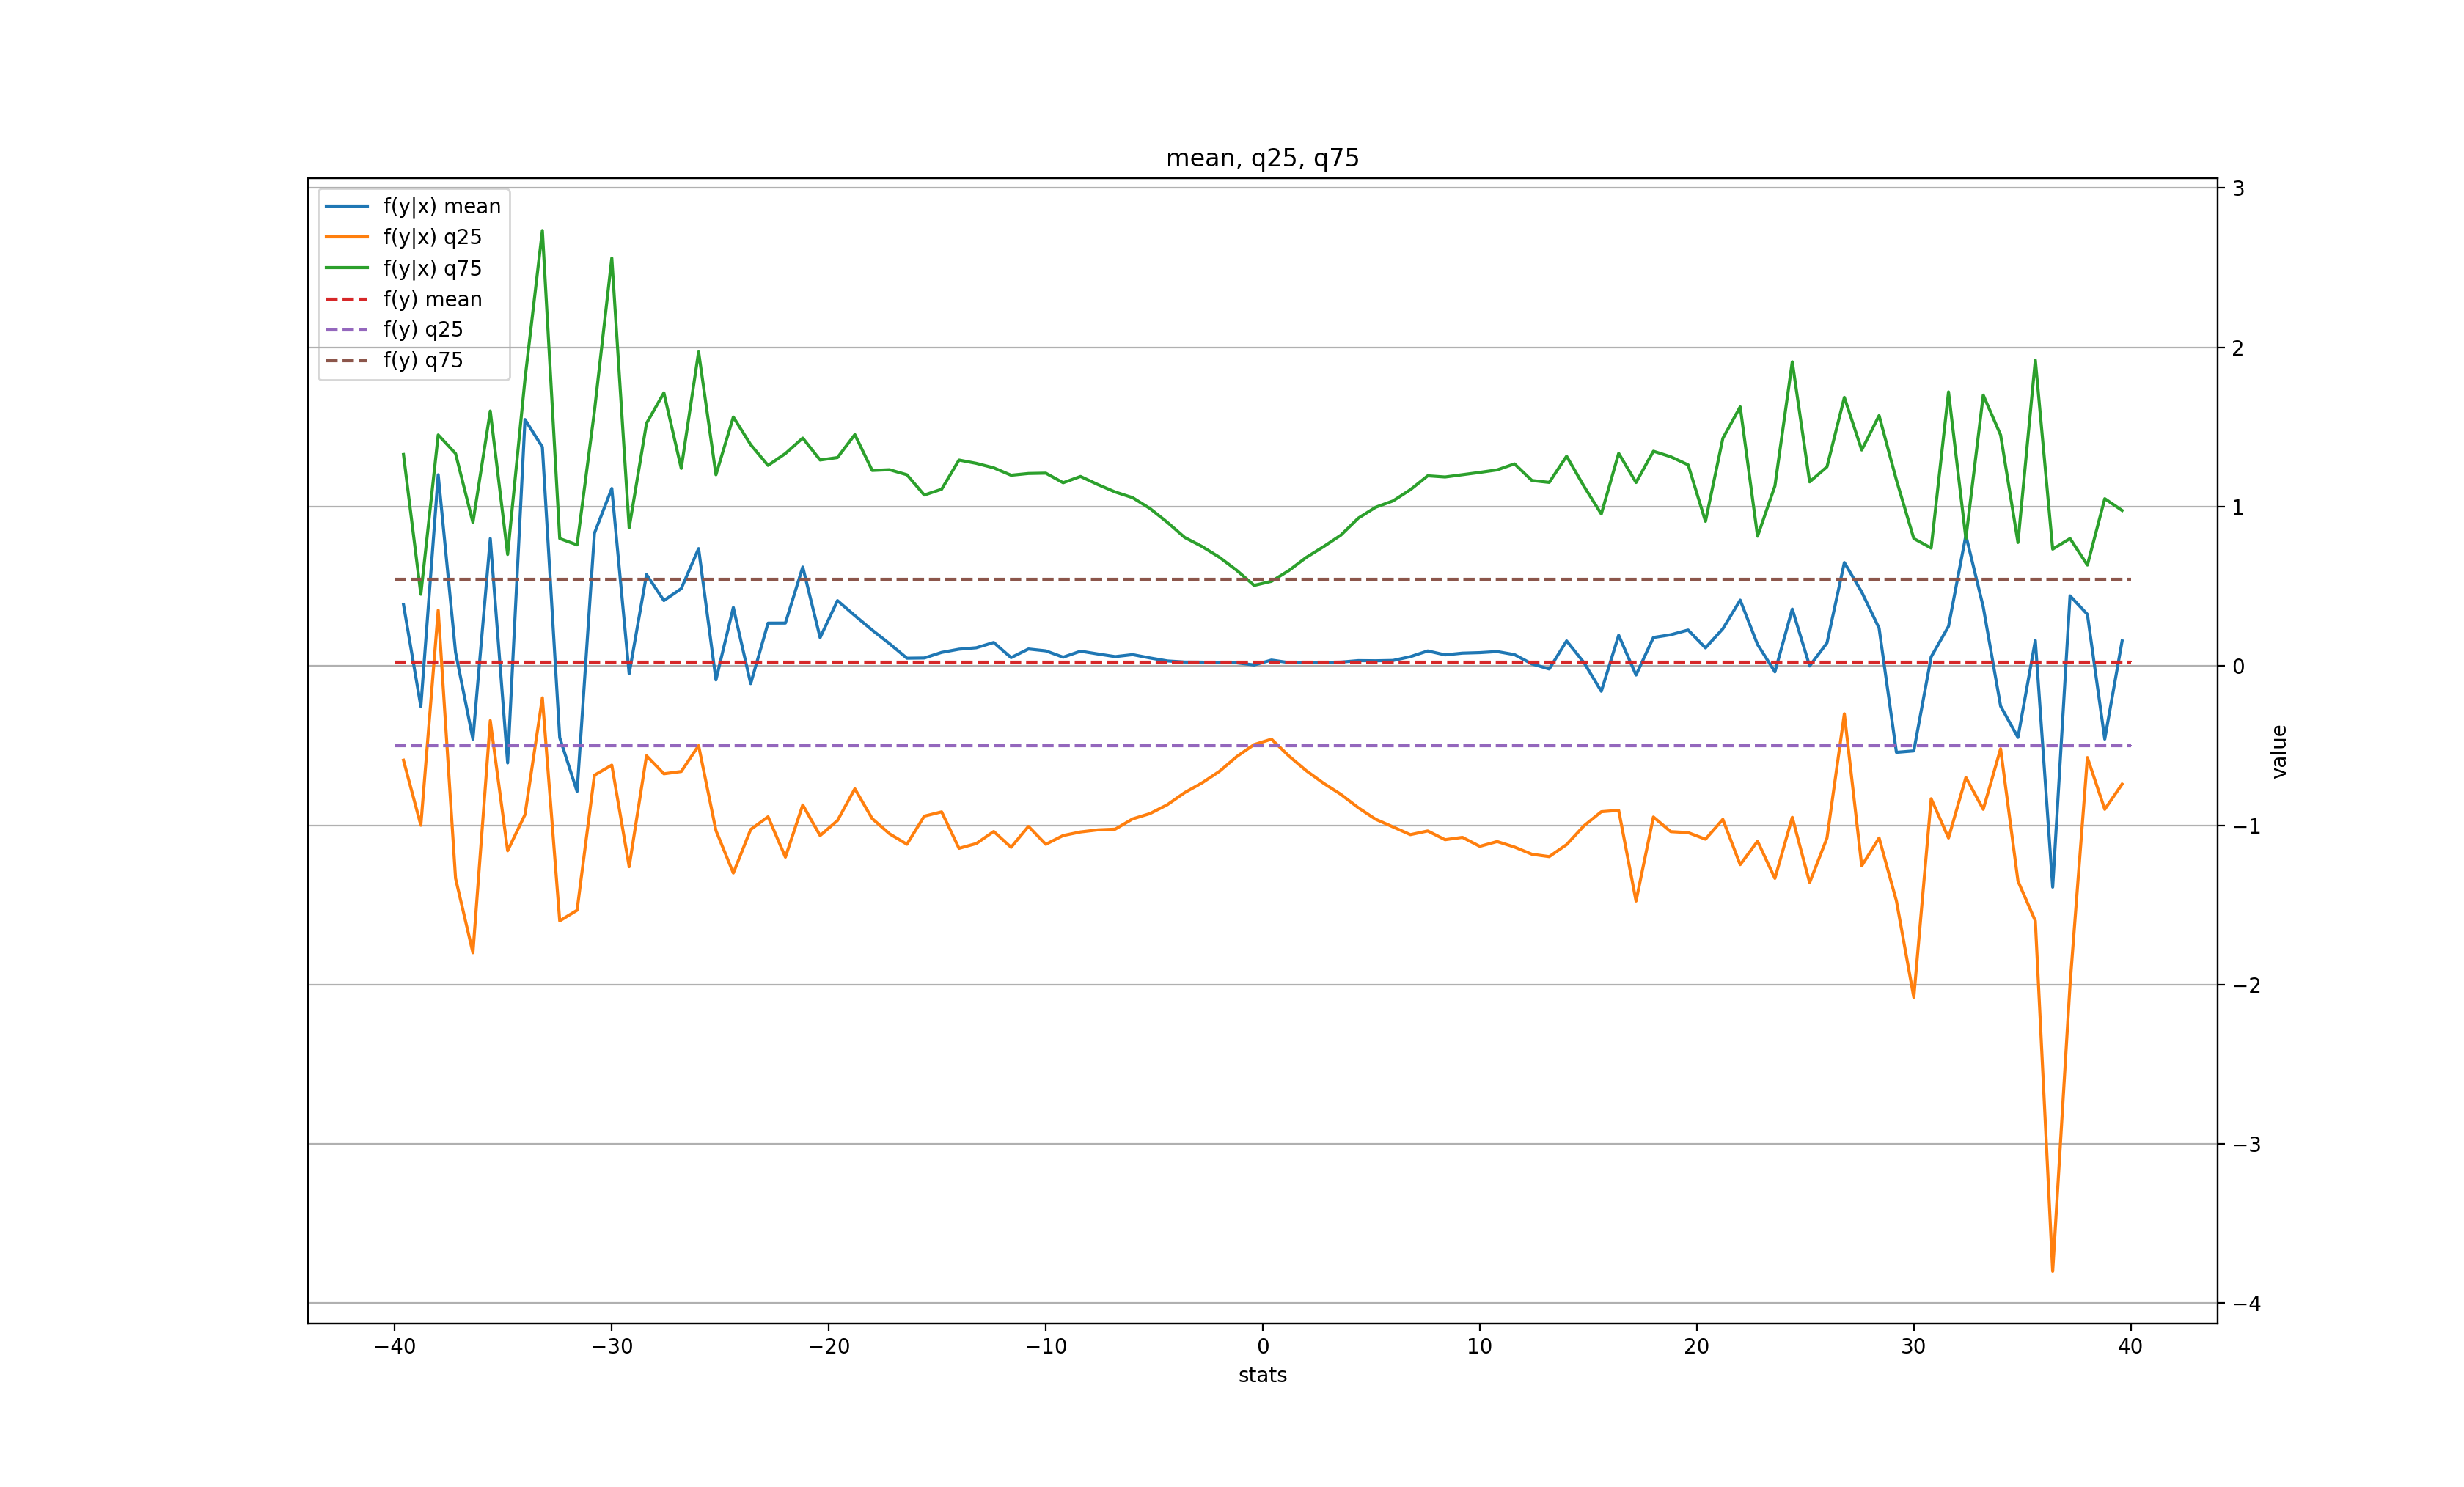Click the orange q25 lowest spike near −3.8
The height and width of the screenshot is (1487, 2464).
[2052, 1270]
